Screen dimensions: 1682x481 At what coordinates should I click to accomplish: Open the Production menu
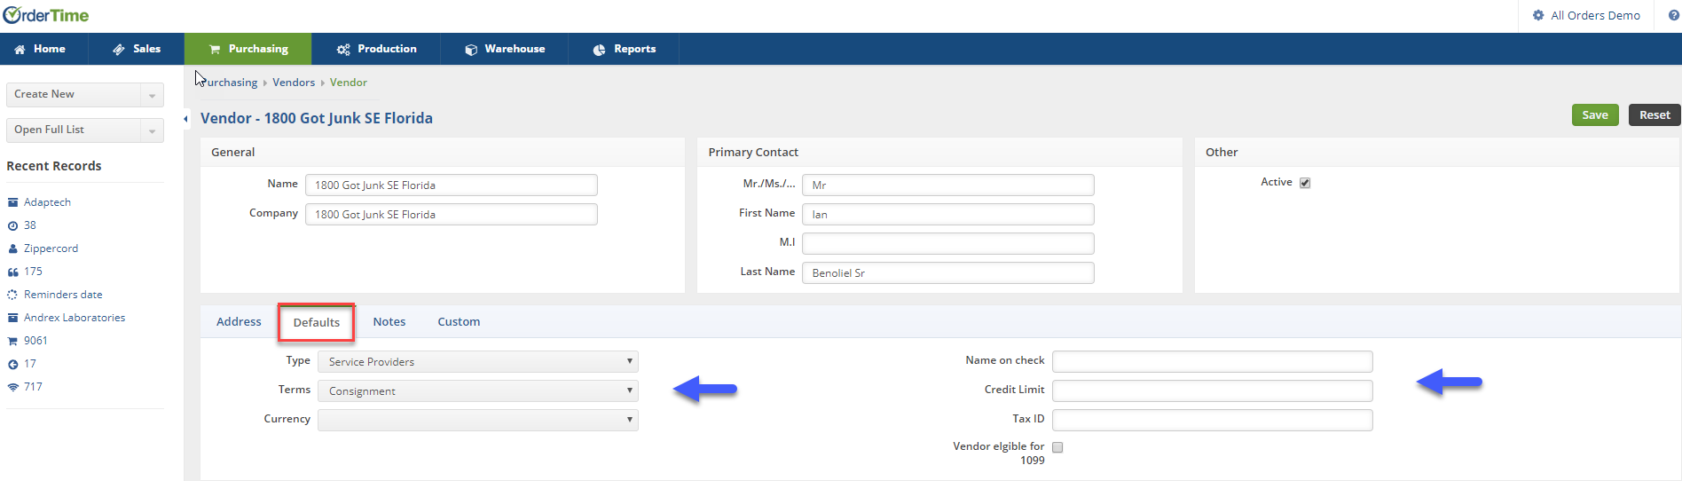(376, 49)
